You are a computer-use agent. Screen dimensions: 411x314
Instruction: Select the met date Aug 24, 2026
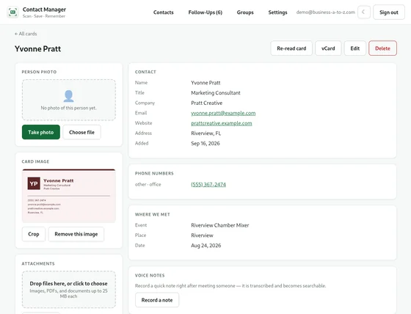[205, 246]
